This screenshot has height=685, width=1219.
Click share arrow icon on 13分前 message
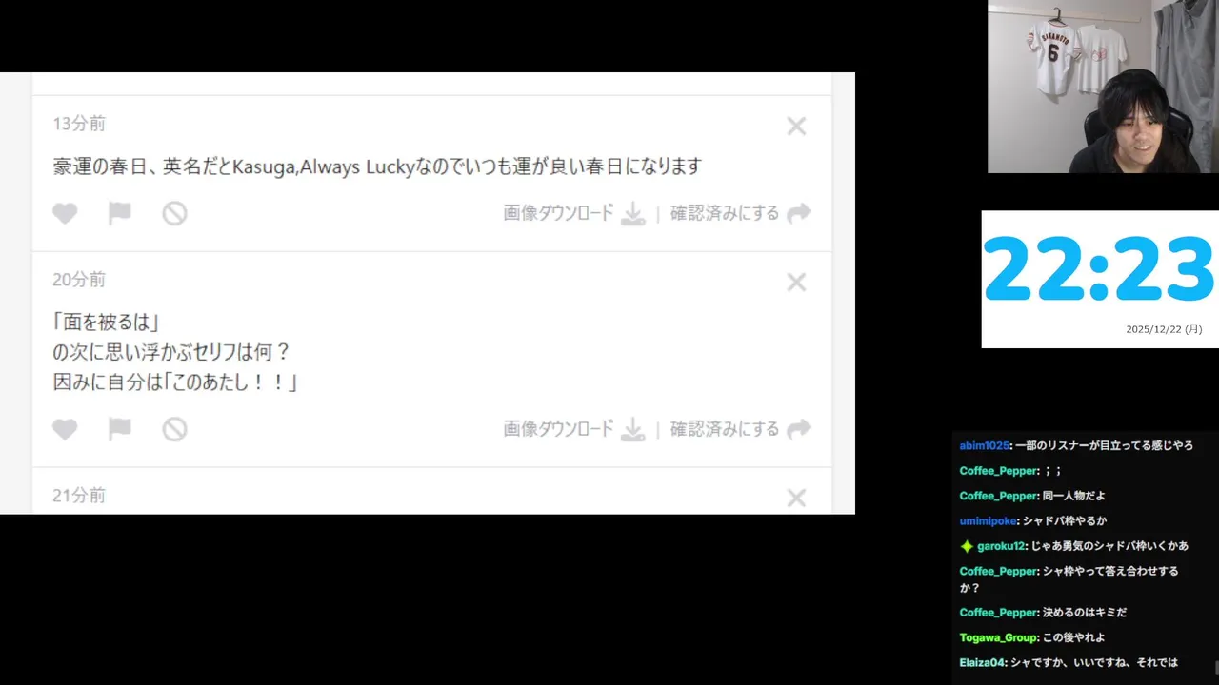point(800,213)
